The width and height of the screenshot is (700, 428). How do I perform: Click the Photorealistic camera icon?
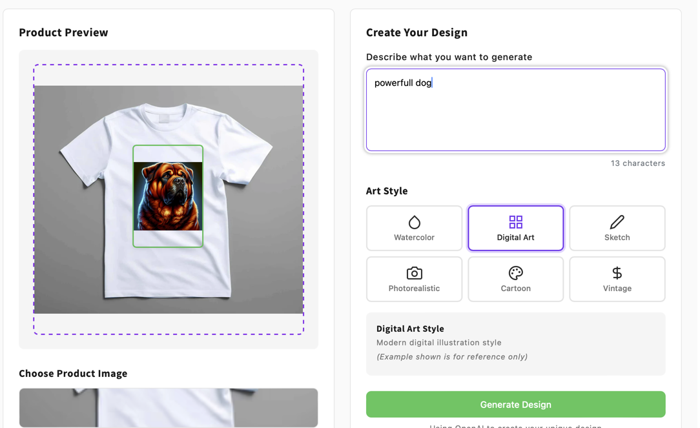pos(414,272)
